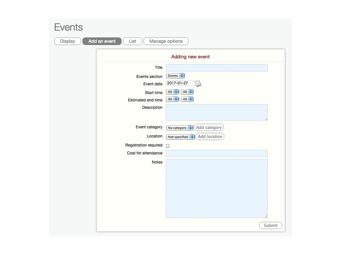Screen dimensions: 341x255
Task: Expand the Start time minutes dropdown
Action: [187, 92]
